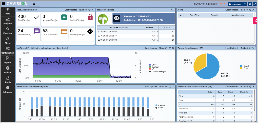Open the hamburger menu

[x=3, y=4]
